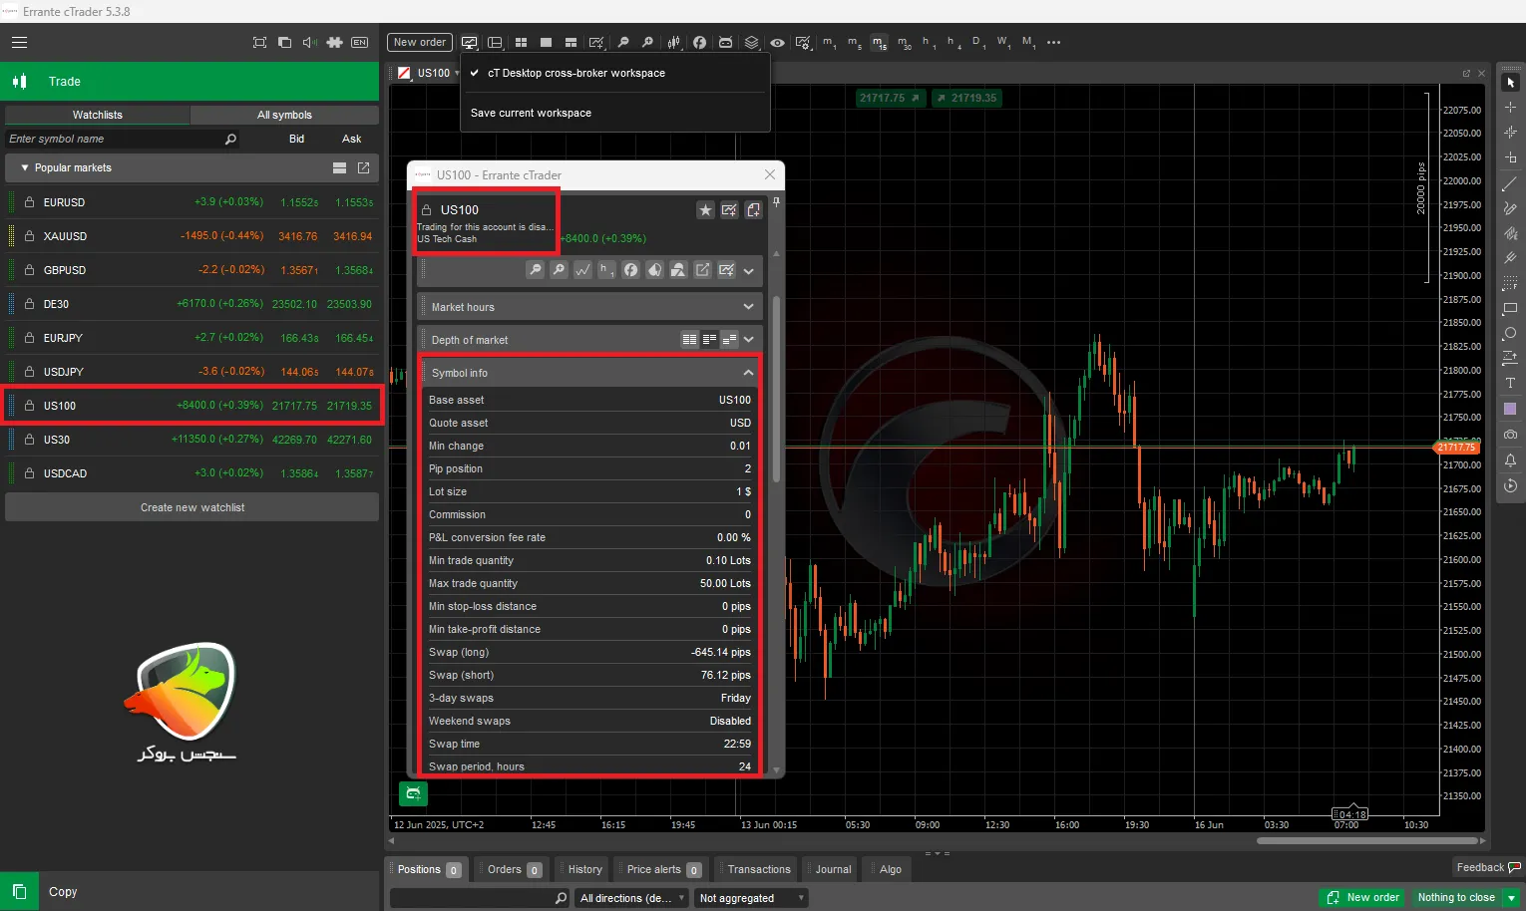Open the cBots robot icon in the toolbar

725,43
